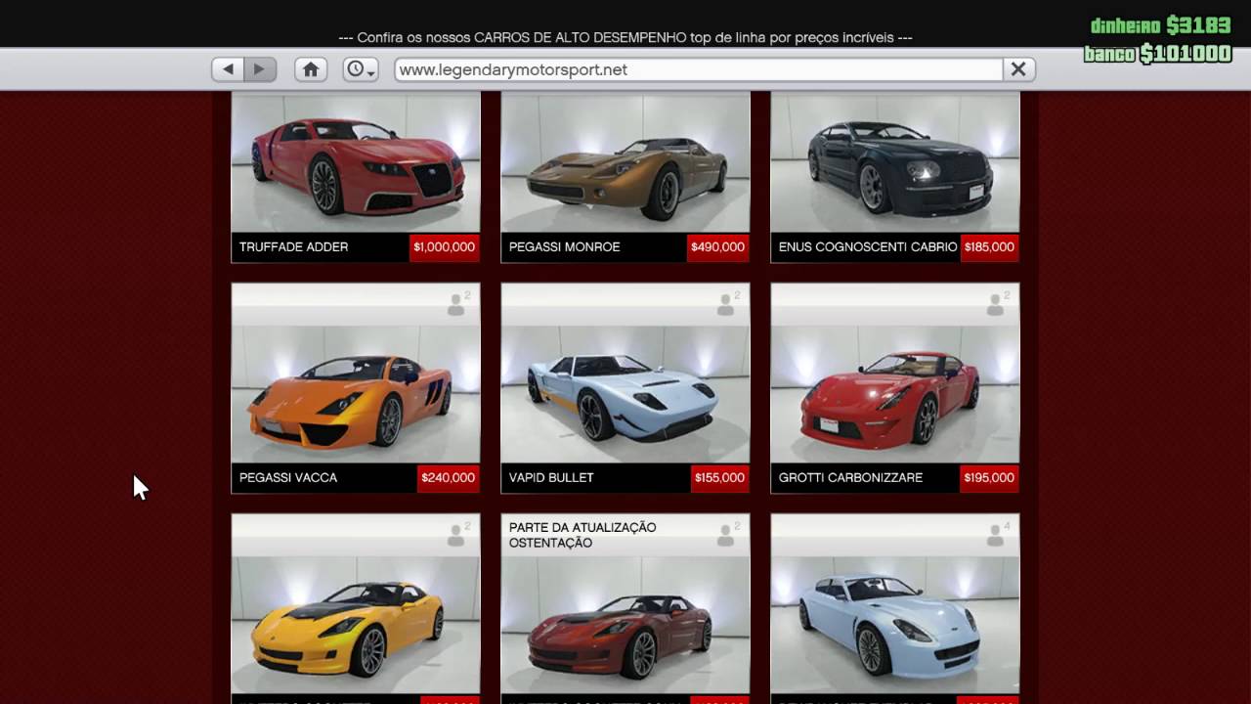Click the four-seat icon on pale blue coupe
Viewport: 1251px width, 704px height.
coord(997,535)
